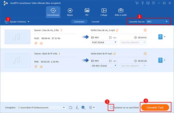Select the Conversion tab
This screenshot has height=113, width=174.
(79, 22)
